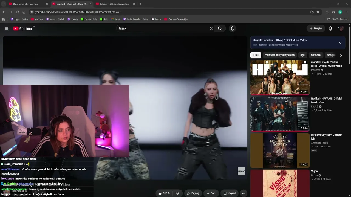Save video with Kaydet button
This screenshot has width=351, height=197.
[x=230, y=193]
